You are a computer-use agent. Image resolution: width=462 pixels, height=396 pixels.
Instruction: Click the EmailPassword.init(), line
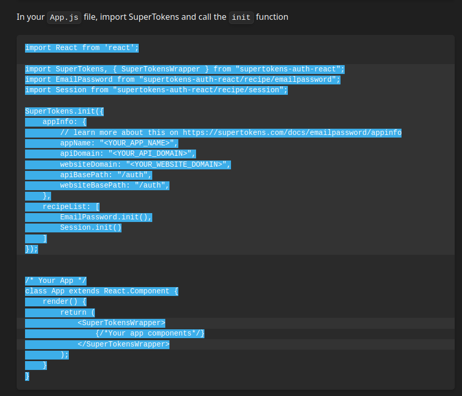coord(106,217)
